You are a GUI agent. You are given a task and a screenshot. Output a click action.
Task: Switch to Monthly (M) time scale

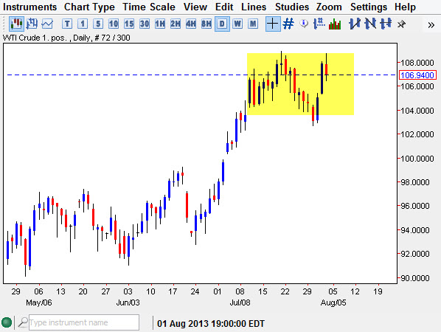[x=253, y=24]
